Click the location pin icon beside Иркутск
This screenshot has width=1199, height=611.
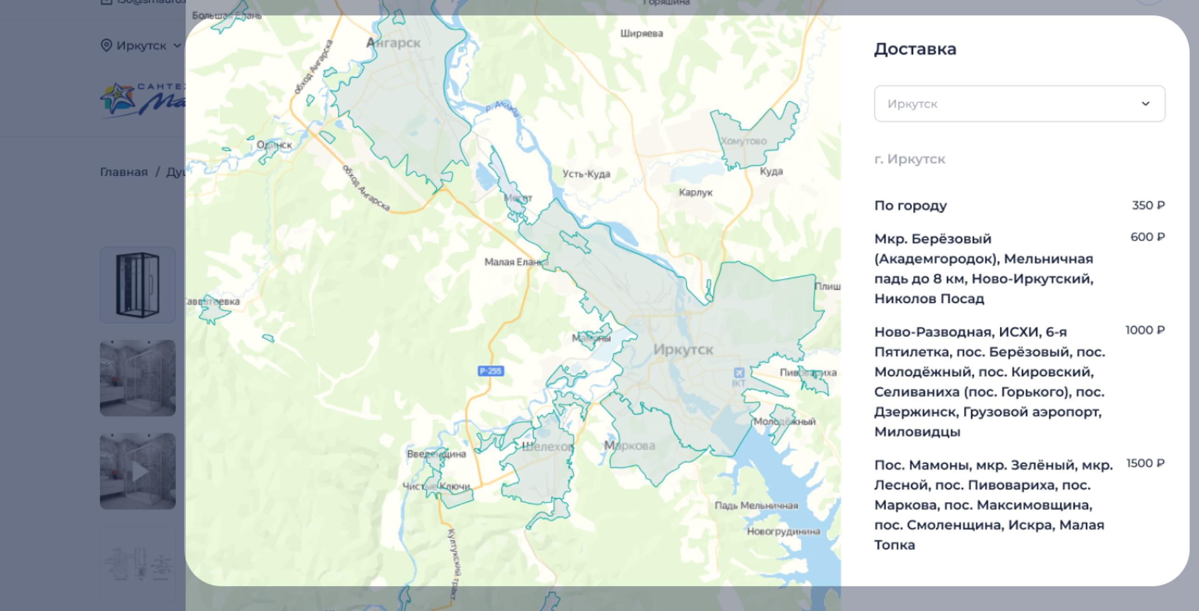coord(106,45)
